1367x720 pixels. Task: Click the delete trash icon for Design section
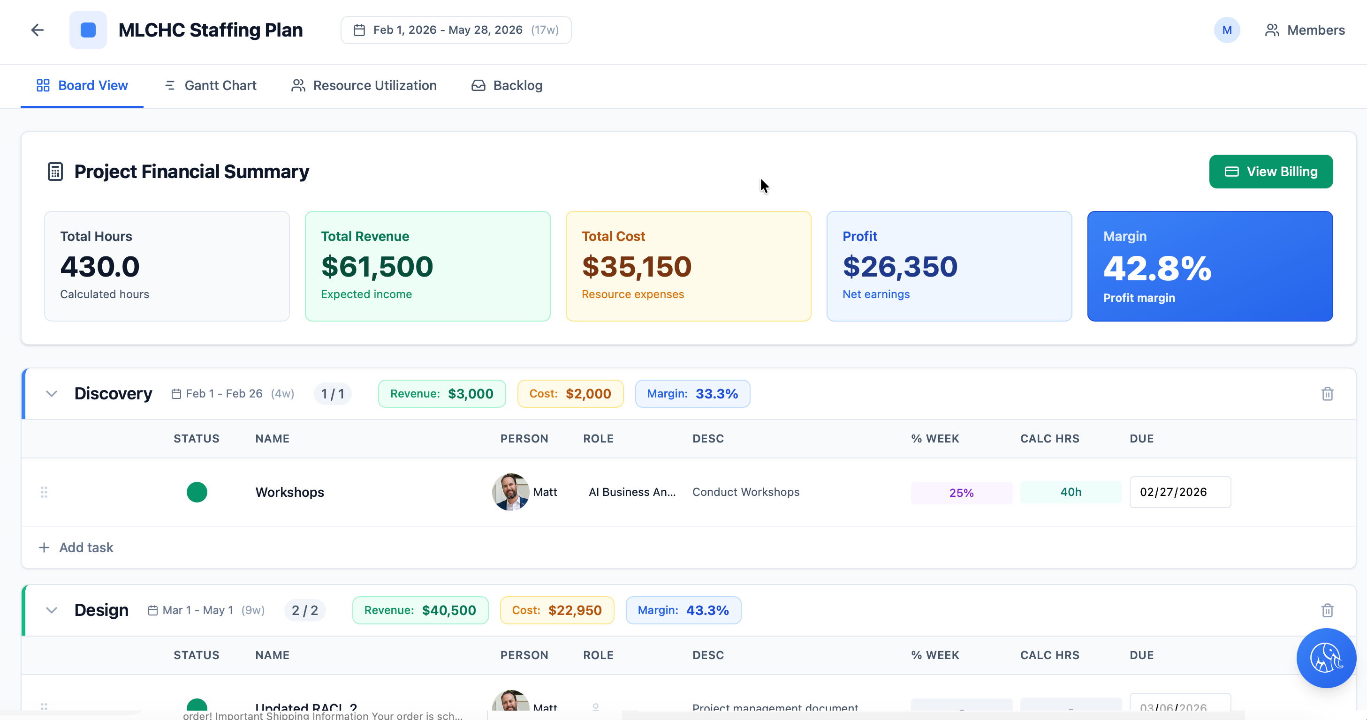click(x=1327, y=610)
